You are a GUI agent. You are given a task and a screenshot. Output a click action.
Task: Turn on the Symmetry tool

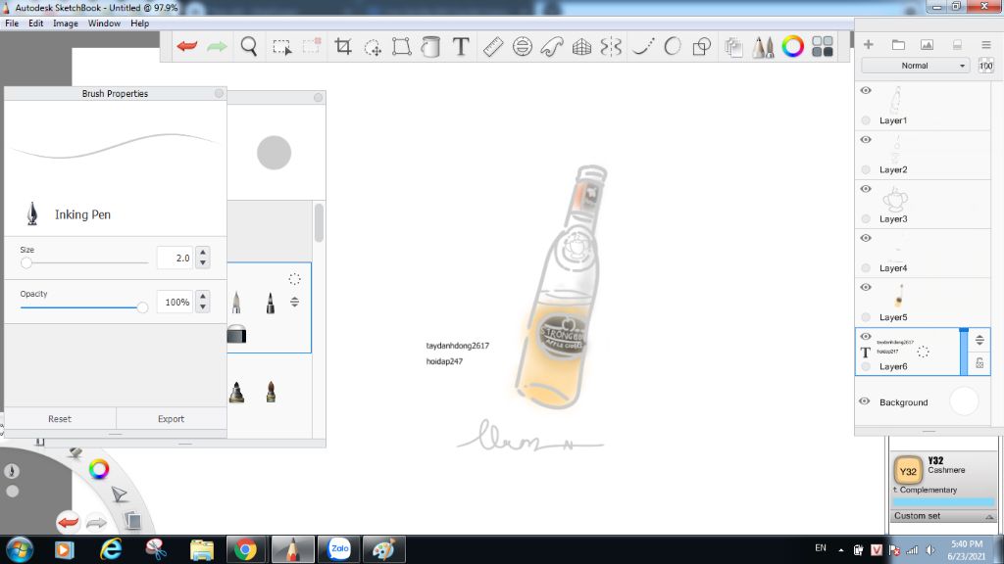[612, 47]
